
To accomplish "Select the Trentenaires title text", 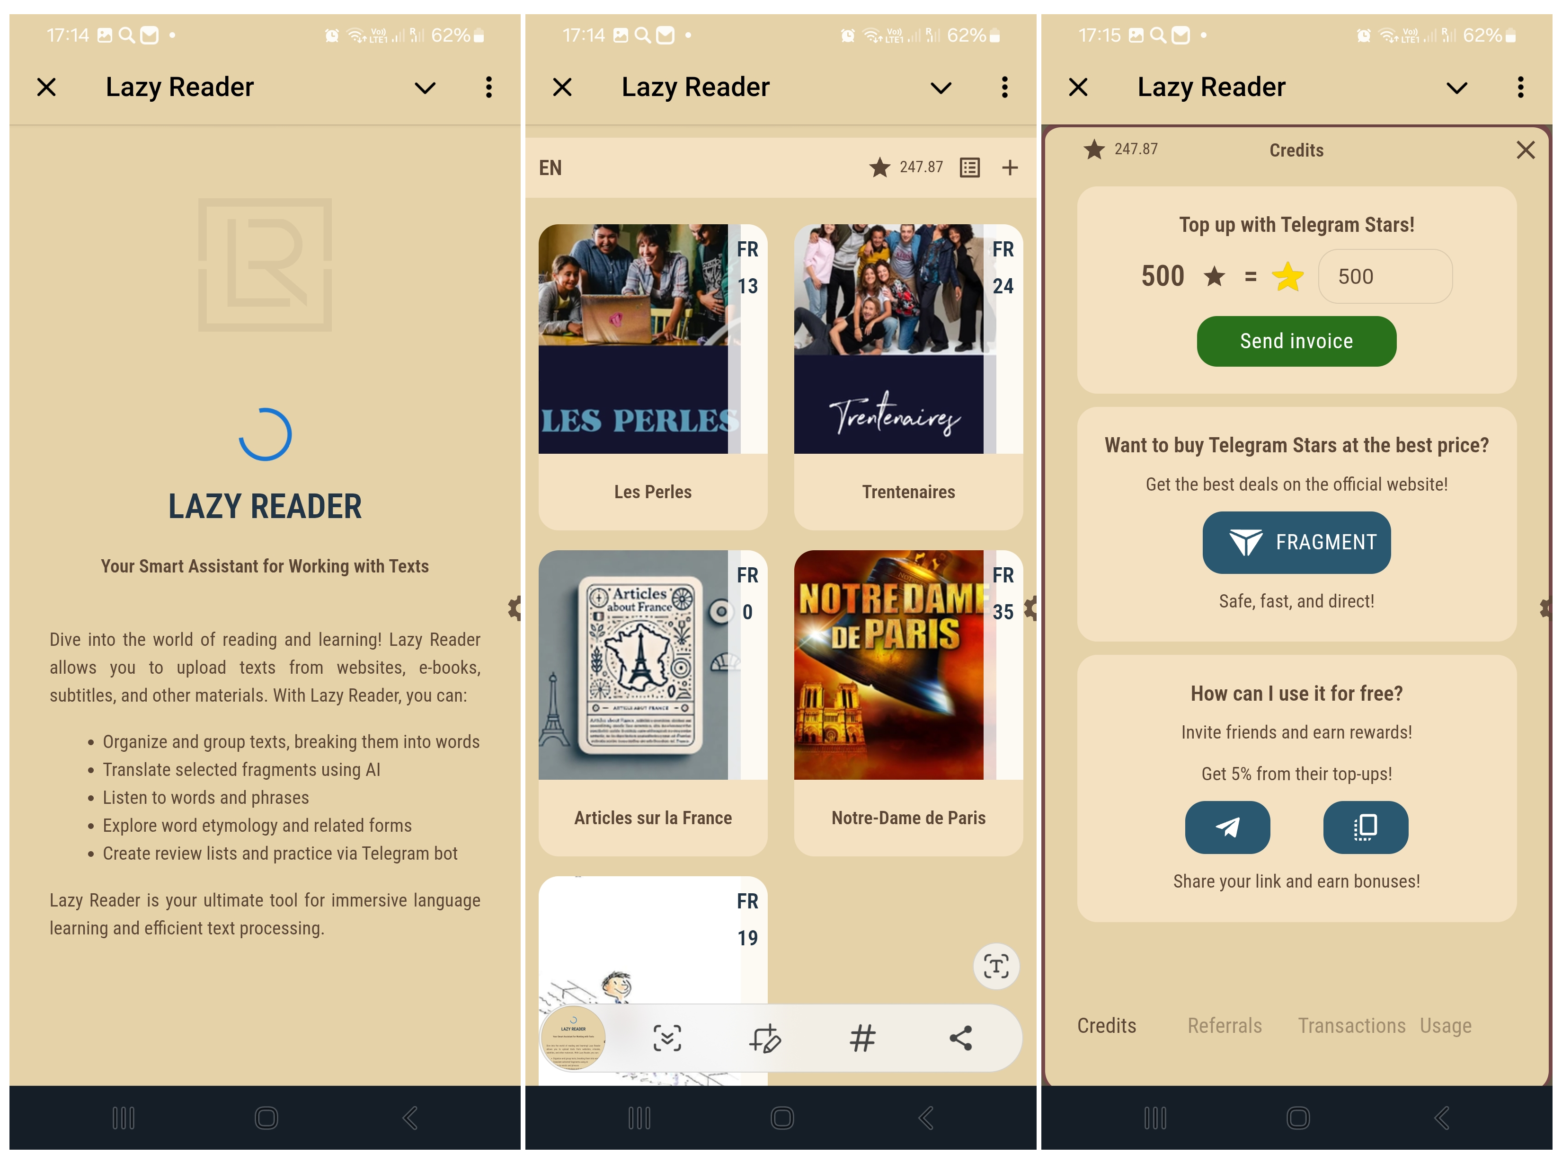I will pyautogui.click(x=909, y=492).
